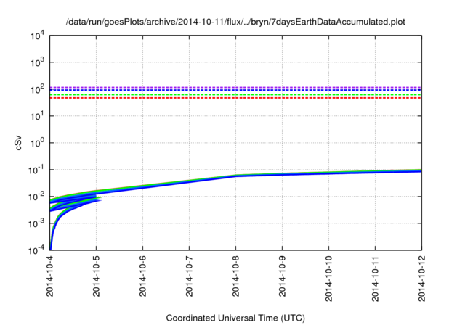Click the purple dashed threshold line
Viewport: 465px width, 325px height.
(x=235, y=87)
